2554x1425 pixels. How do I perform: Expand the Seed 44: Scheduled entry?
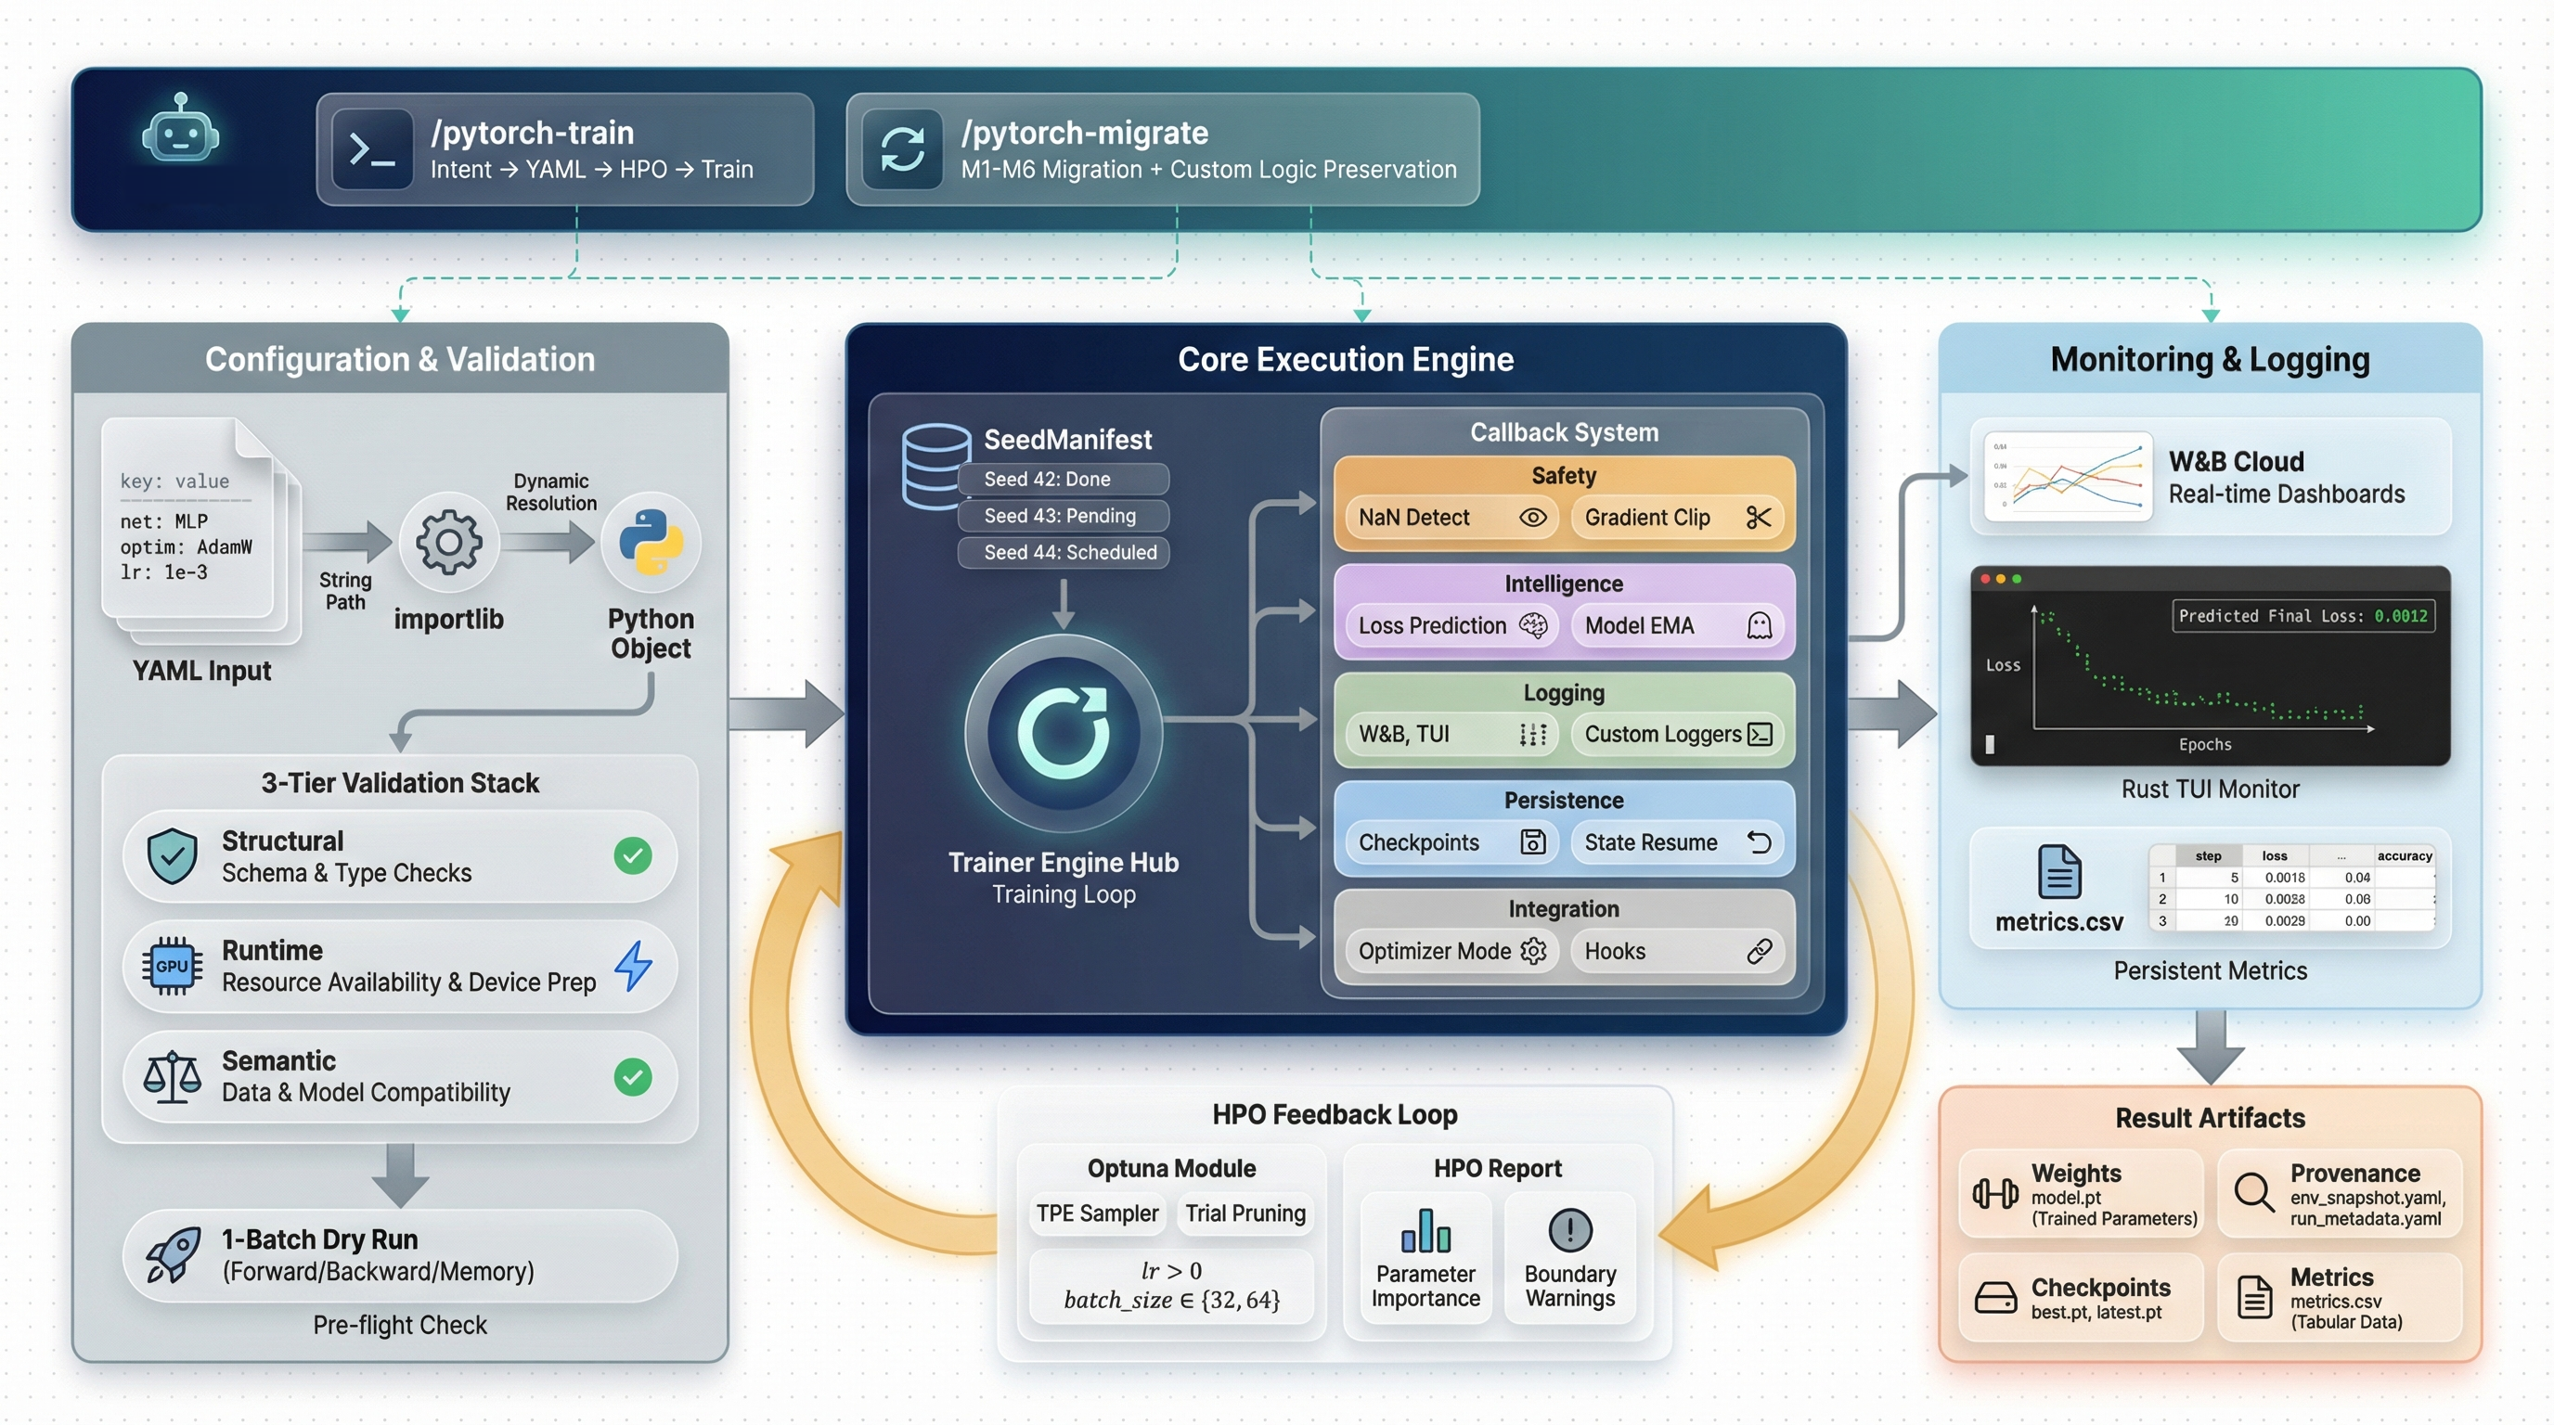pyautogui.click(x=1063, y=552)
